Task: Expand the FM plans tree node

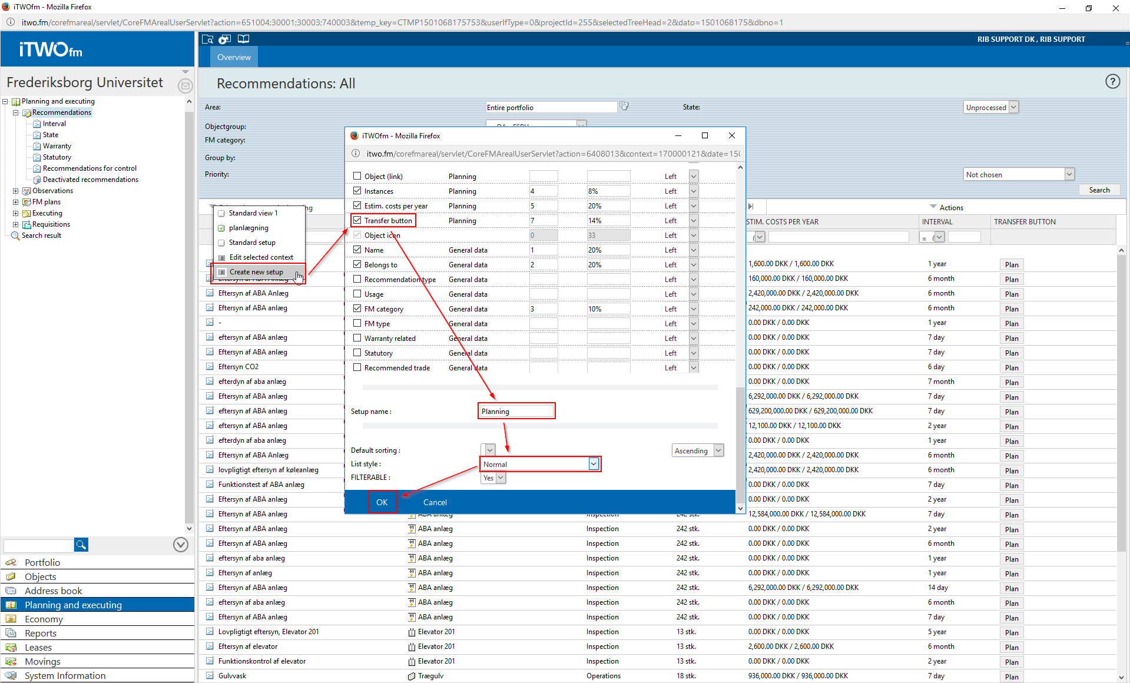Action: click(x=15, y=202)
